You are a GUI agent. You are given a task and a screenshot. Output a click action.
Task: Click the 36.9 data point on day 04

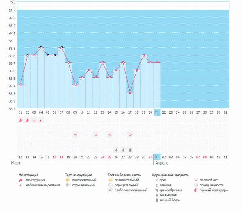(x=41, y=47)
